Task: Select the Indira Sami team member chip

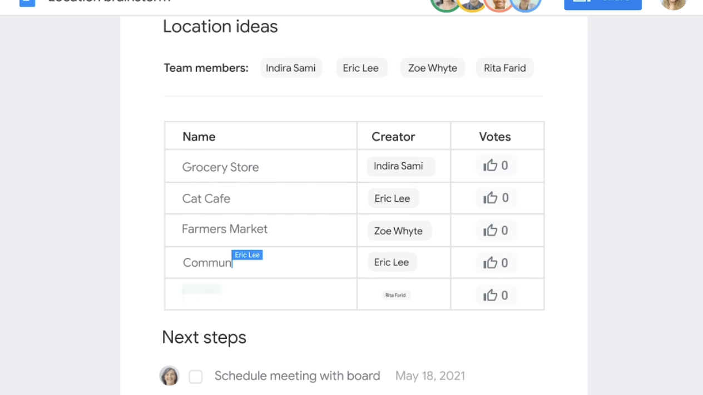Action: pos(291,68)
